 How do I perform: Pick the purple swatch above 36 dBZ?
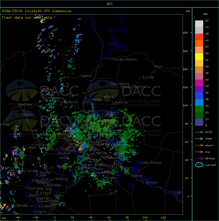coord(199,89)
